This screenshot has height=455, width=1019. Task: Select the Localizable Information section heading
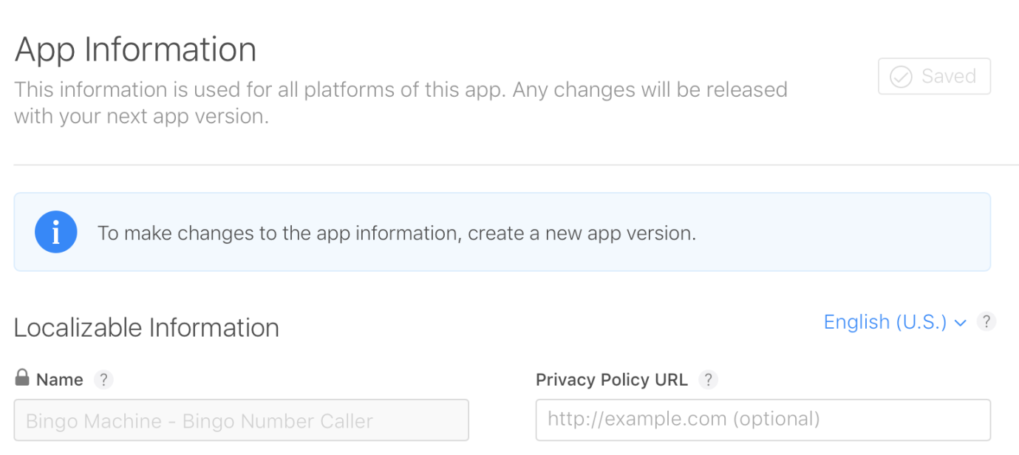coord(146,327)
